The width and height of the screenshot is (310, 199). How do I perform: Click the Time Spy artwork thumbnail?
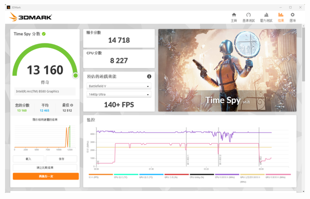[227, 70]
